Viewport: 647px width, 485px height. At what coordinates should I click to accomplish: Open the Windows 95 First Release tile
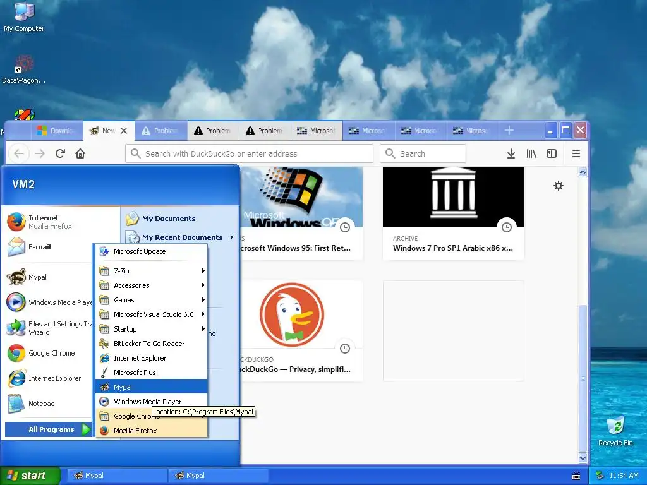(x=301, y=213)
